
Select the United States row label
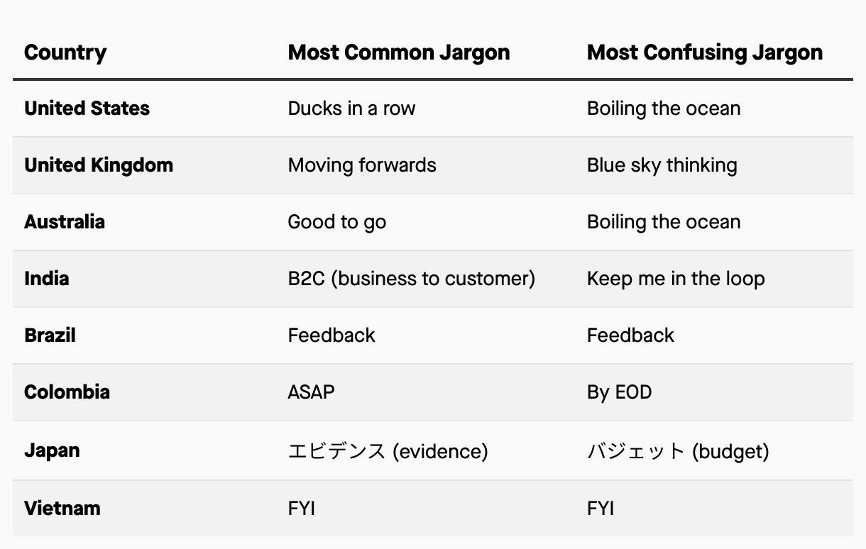click(x=87, y=109)
